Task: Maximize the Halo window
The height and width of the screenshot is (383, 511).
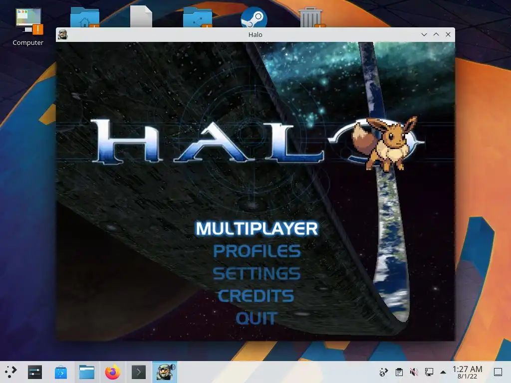Action: [x=436, y=34]
